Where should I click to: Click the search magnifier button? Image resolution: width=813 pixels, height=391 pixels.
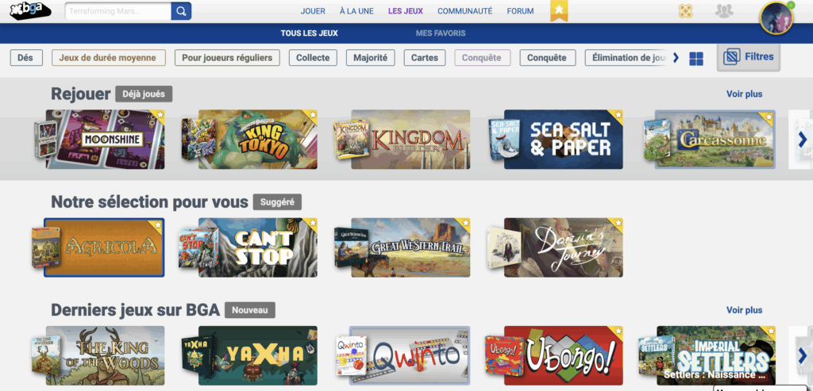(181, 11)
